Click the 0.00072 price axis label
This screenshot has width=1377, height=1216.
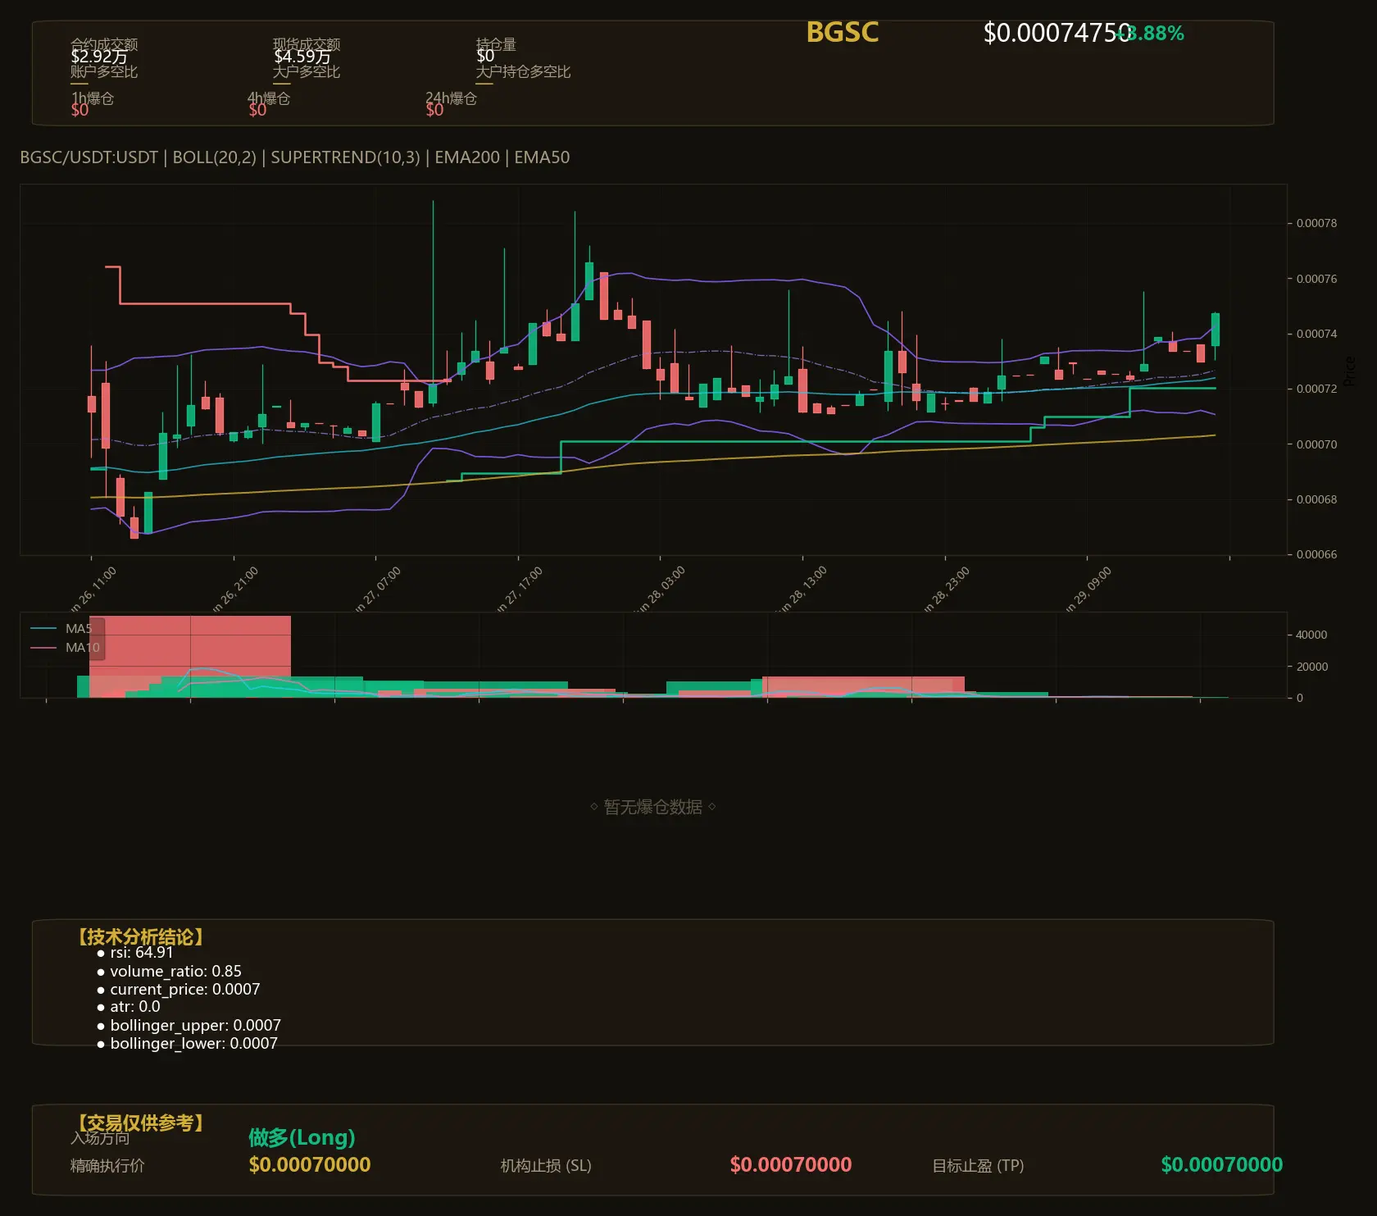click(1316, 389)
